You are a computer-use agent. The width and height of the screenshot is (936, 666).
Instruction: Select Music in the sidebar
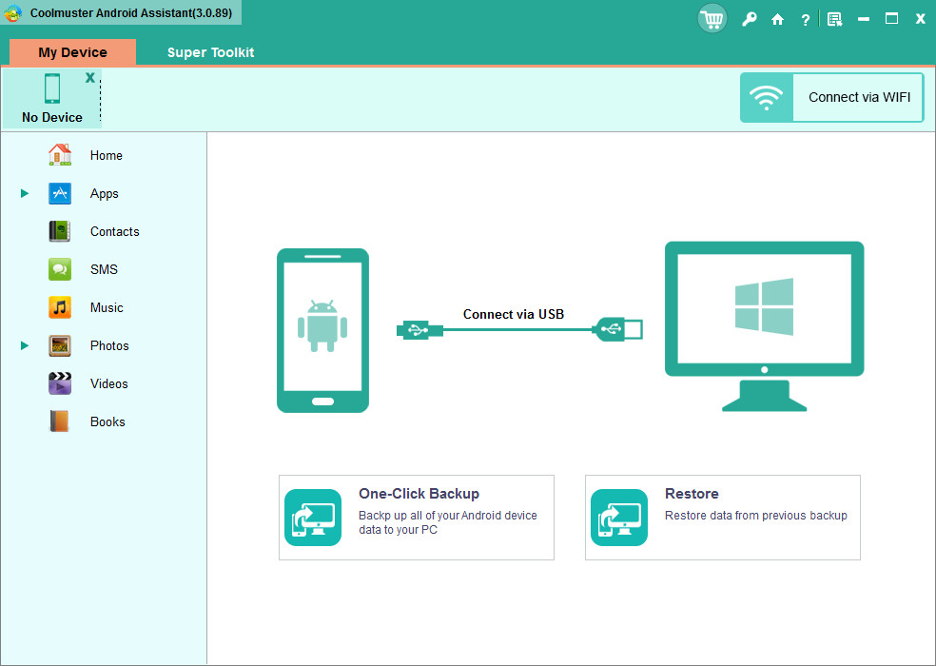107,307
